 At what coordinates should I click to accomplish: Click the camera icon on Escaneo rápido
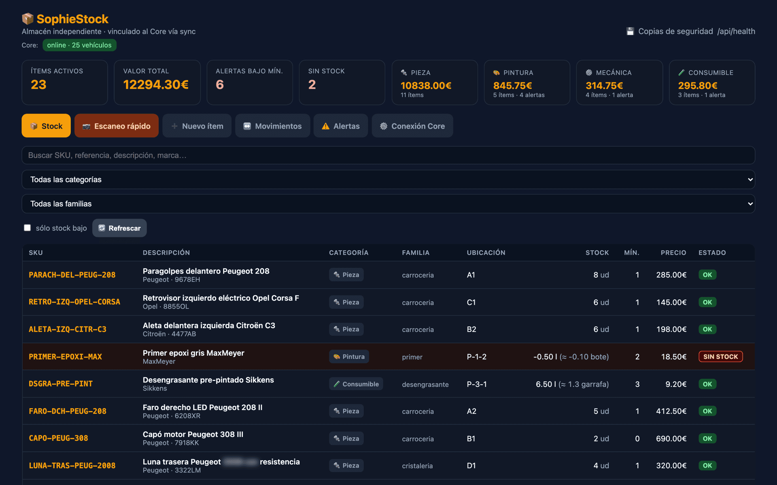click(86, 127)
